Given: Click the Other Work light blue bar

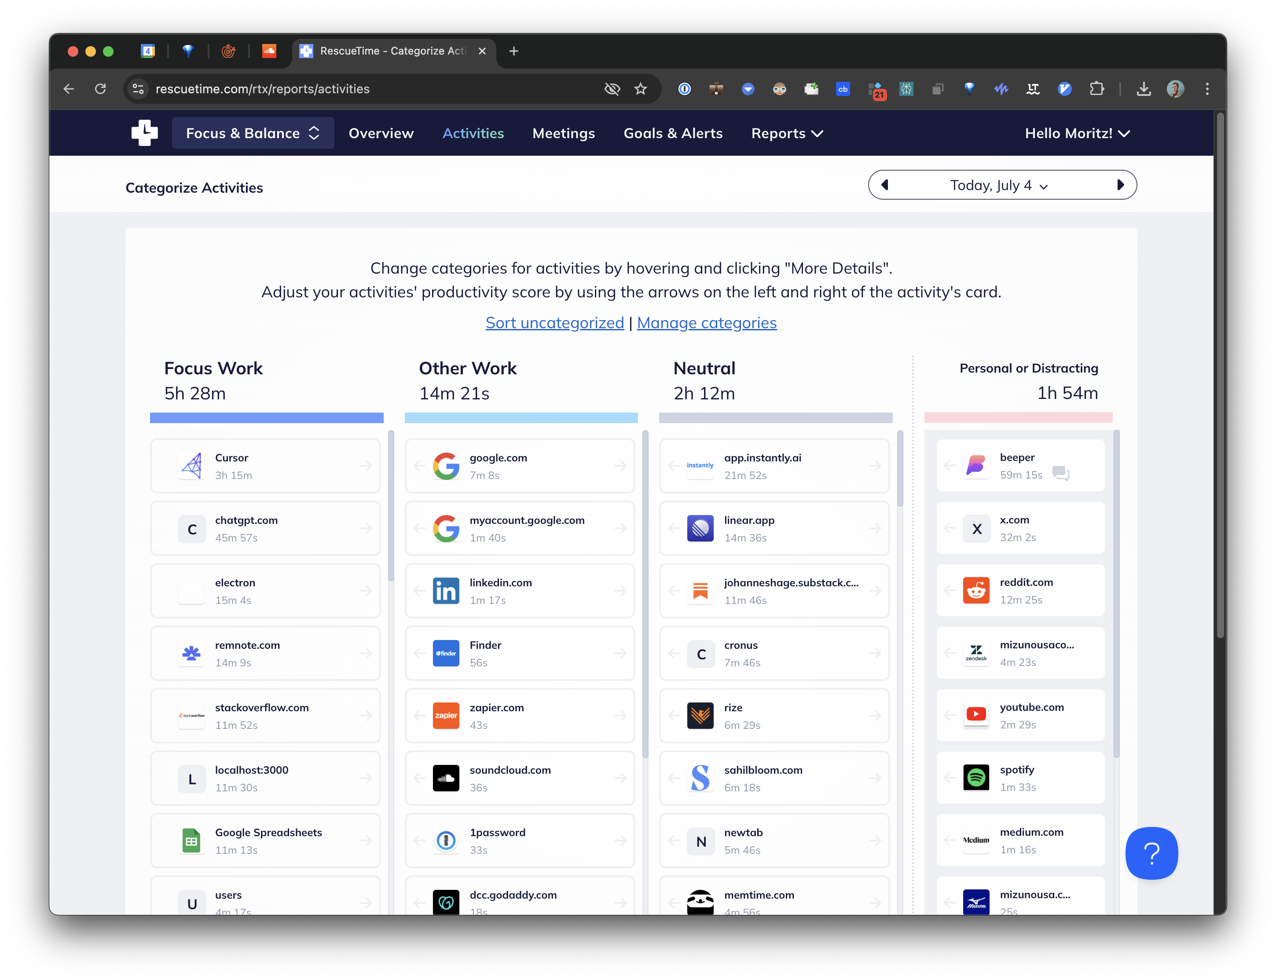Looking at the screenshot, I should (x=521, y=418).
